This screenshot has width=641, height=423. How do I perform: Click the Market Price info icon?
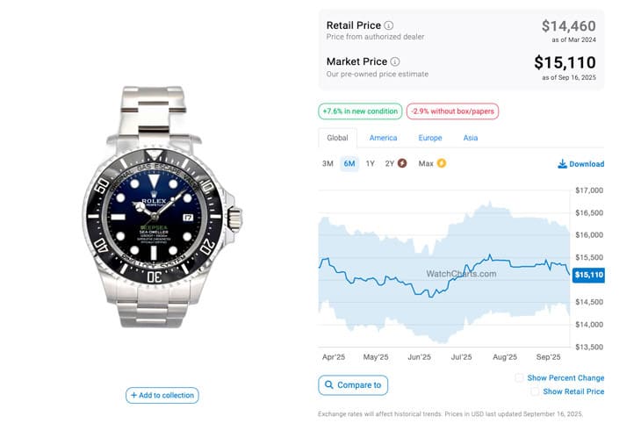pos(395,61)
